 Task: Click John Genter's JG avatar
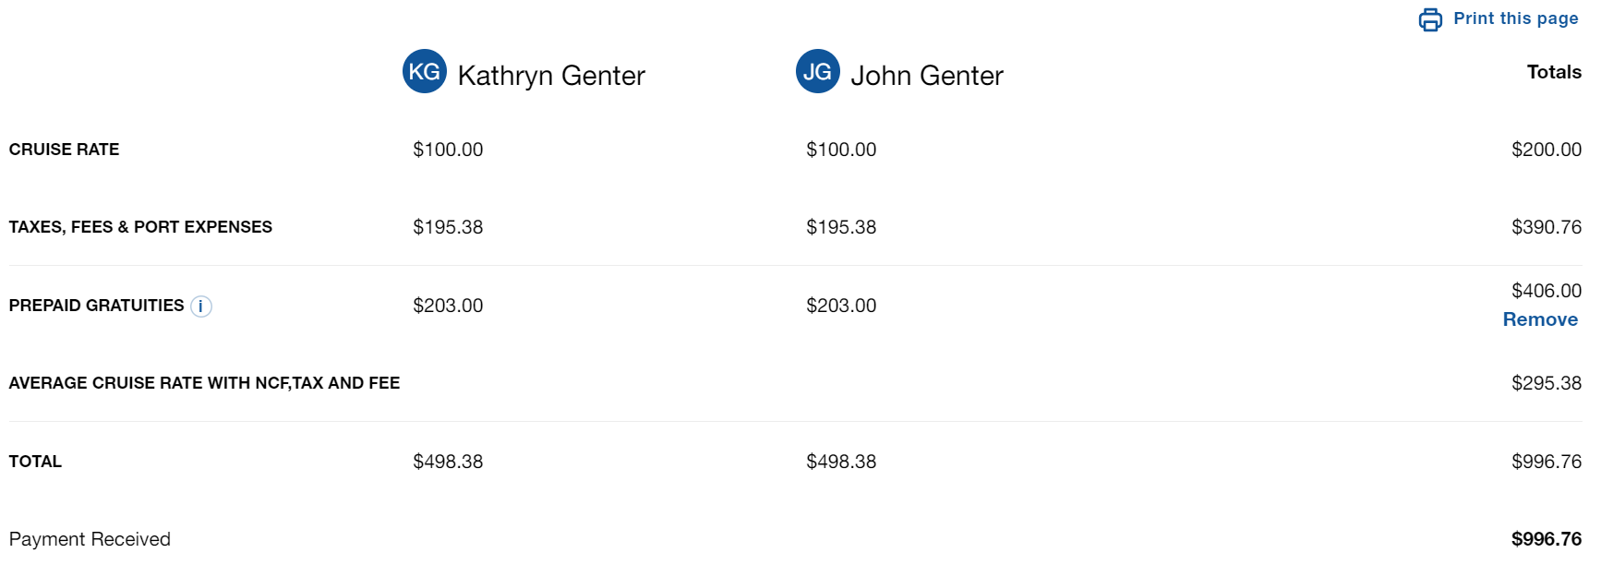click(x=818, y=71)
